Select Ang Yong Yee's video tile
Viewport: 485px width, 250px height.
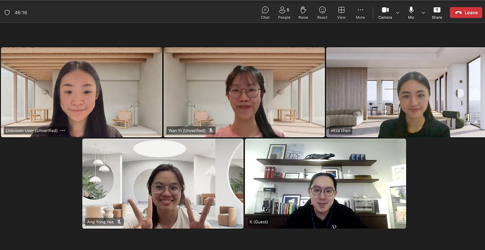163,184
